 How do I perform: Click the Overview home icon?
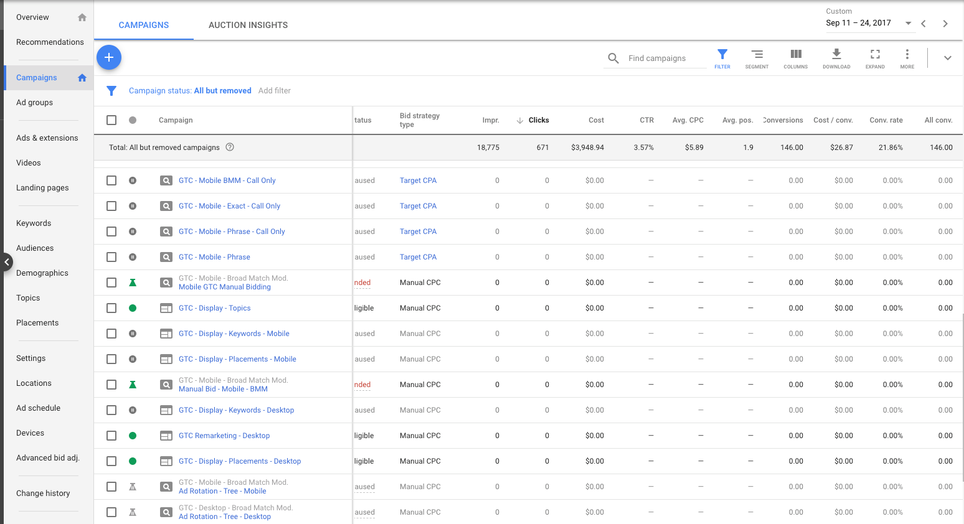(82, 17)
